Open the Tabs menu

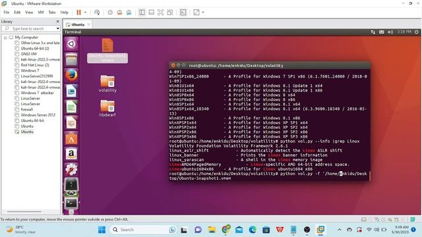pyautogui.click(x=52, y=13)
